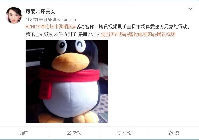The image size is (199, 140).
Task: Expand the post options chevron
Action: tap(190, 9)
